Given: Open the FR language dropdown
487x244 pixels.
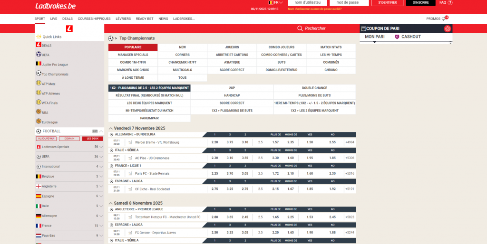Looking at the screenshot, I should 276,3.
